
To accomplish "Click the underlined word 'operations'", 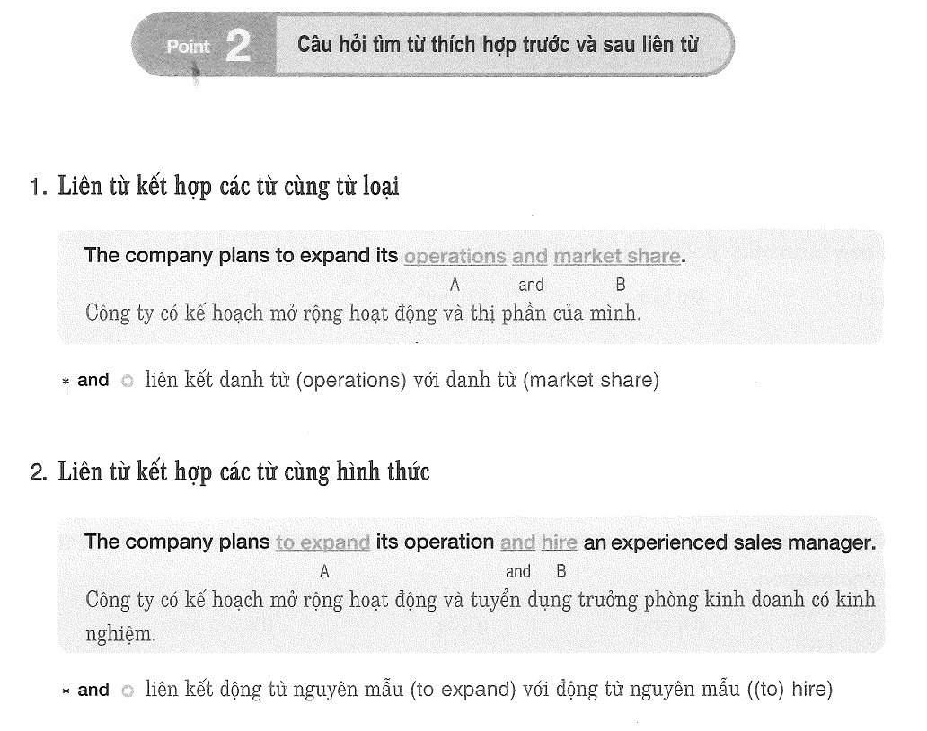I will point(455,257).
